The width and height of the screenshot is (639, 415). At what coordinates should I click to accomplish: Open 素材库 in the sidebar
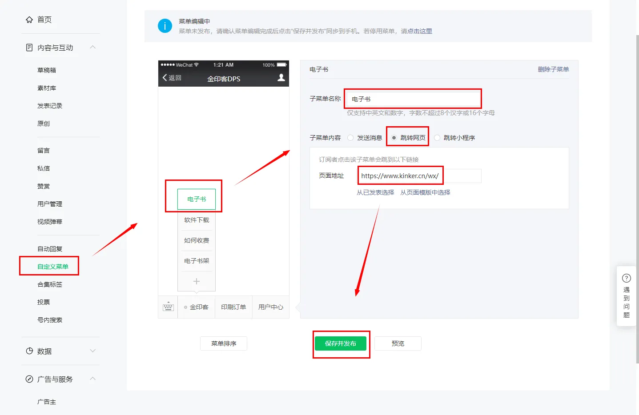point(47,88)
